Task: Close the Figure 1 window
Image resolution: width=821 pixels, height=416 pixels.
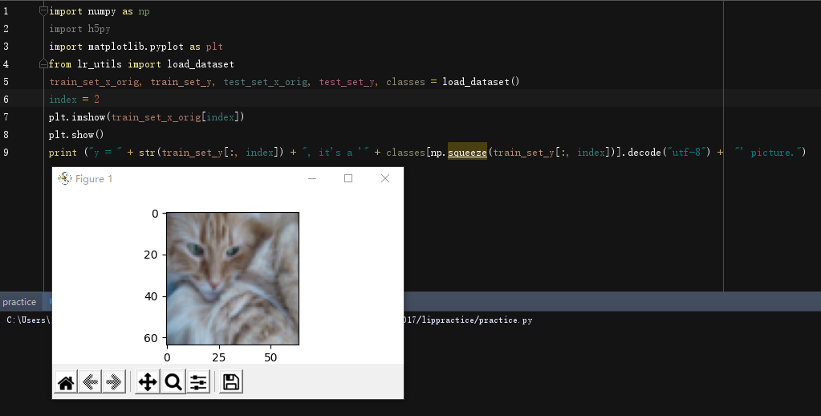Action: [x=385, y=178]
